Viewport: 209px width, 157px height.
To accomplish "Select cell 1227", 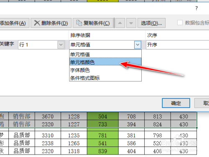I will click(74, 124).
